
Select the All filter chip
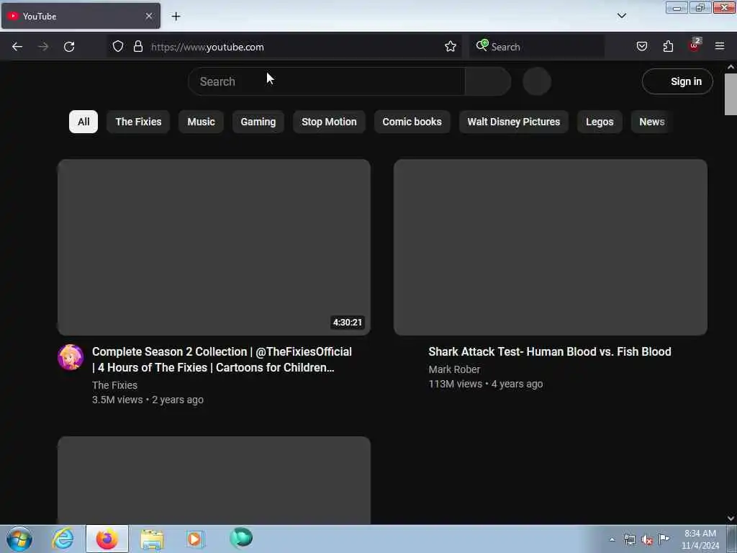pyautogui.click(x=83, y=122)
